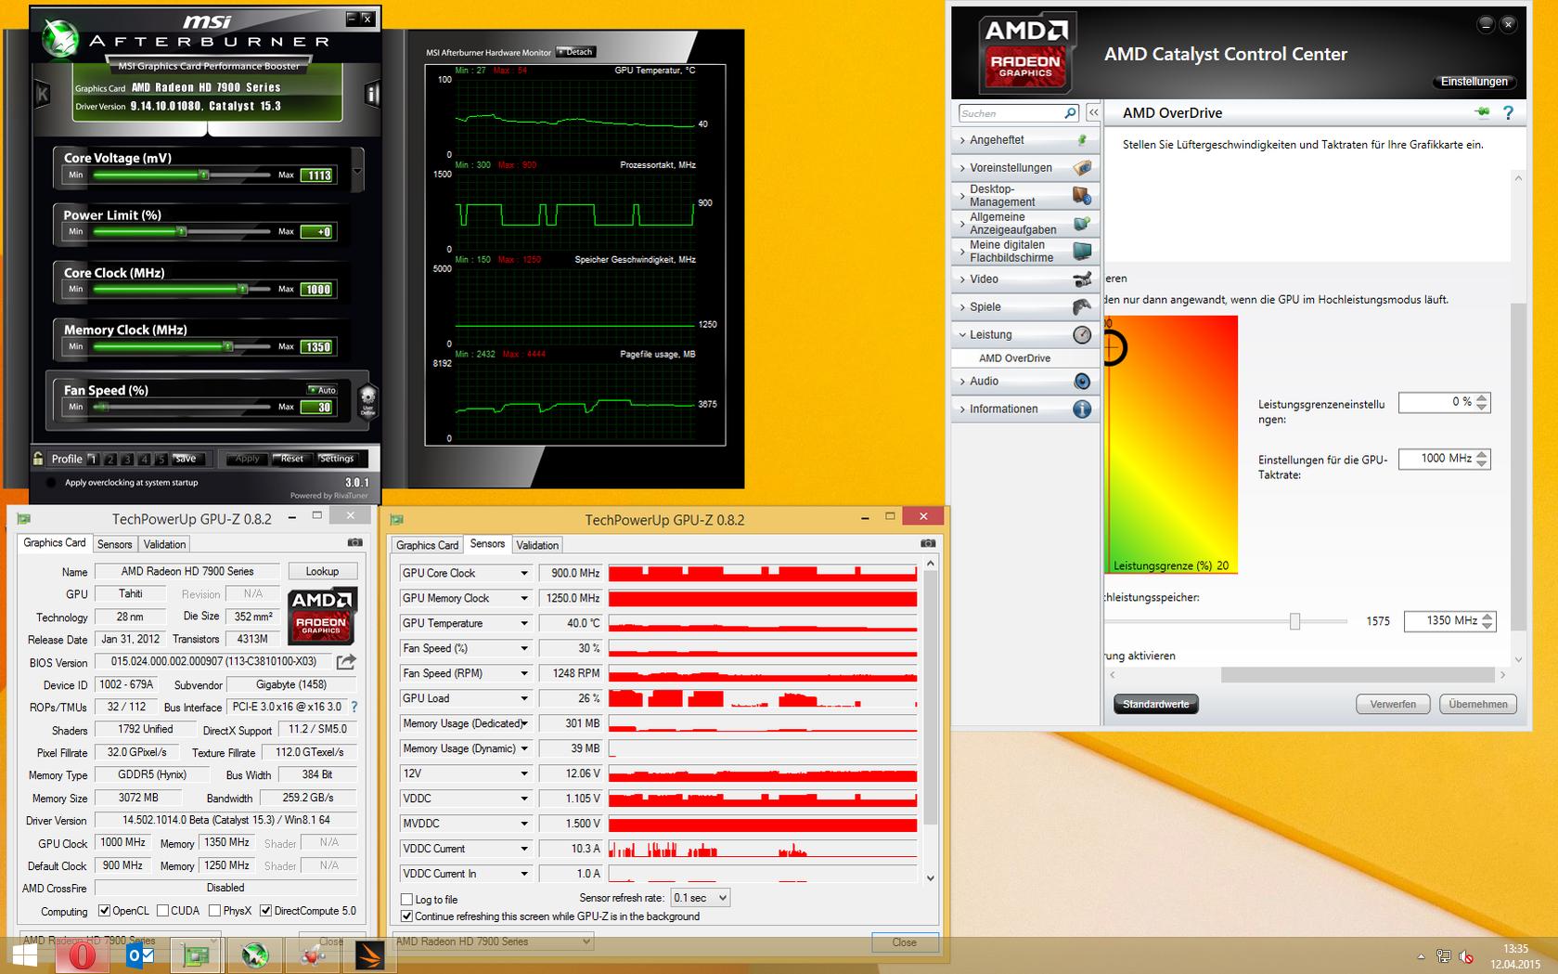Click the Übernehmen button
The width and height of the screenshot is (1558, 974).
pos(1478,704)
